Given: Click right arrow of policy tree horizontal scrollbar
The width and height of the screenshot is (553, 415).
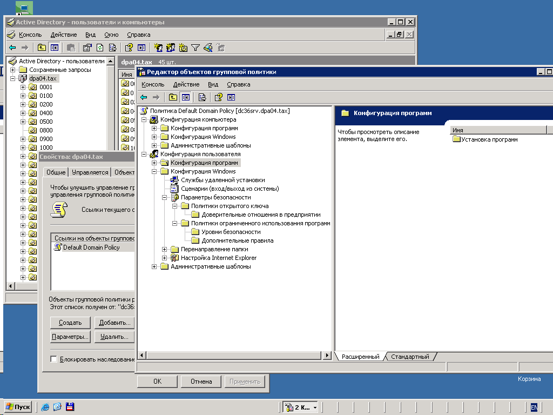Looking at the screenshot, I should [x=327, y=356].
